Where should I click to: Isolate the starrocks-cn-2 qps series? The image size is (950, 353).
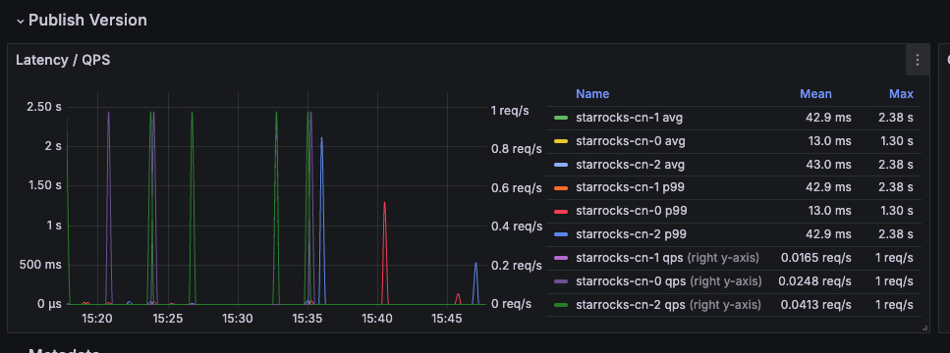tap(630, 304)
